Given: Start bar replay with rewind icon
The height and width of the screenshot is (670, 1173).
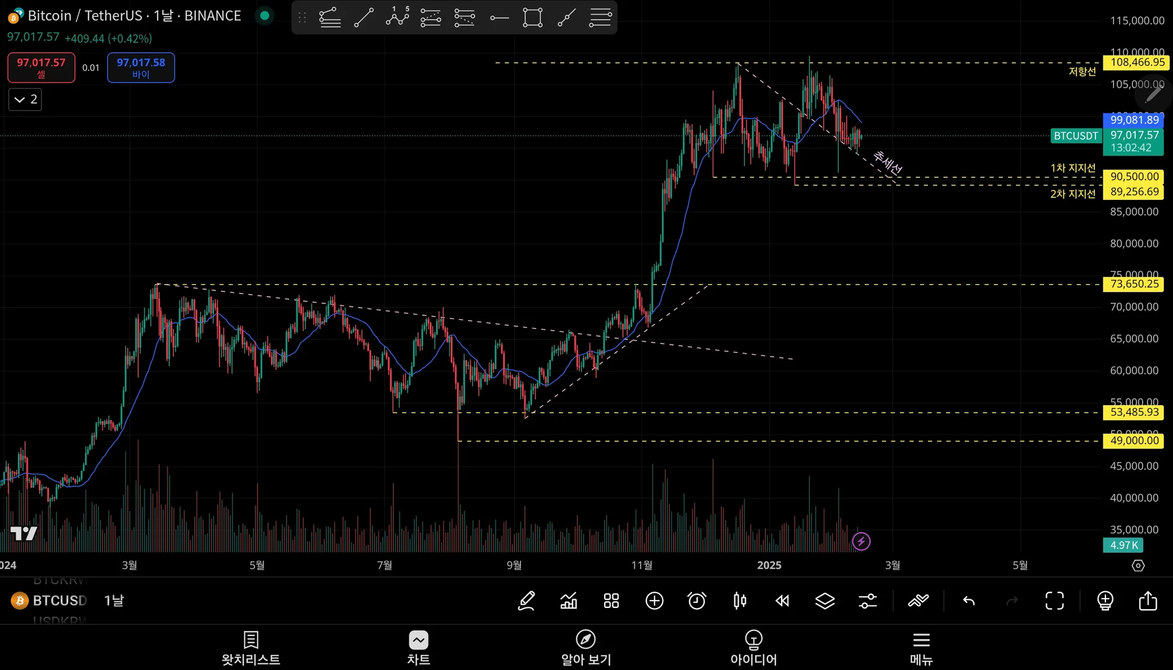Looking at the screenshot, I should coord(782,601).
